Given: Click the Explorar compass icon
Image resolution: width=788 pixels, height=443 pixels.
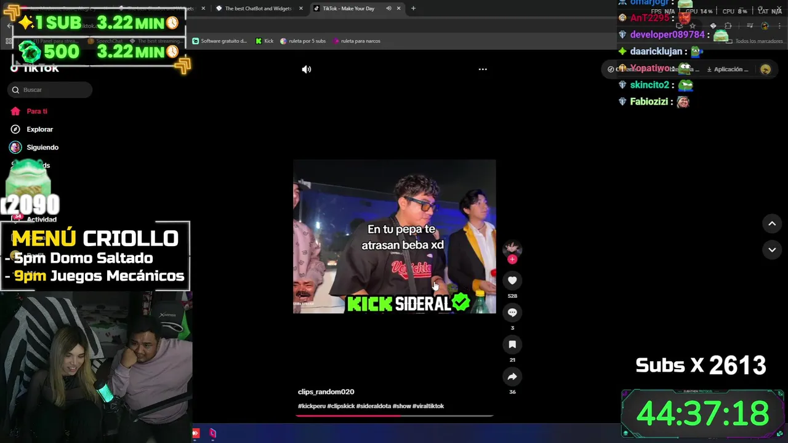Looking at the screenshot, I should [15, 129].
